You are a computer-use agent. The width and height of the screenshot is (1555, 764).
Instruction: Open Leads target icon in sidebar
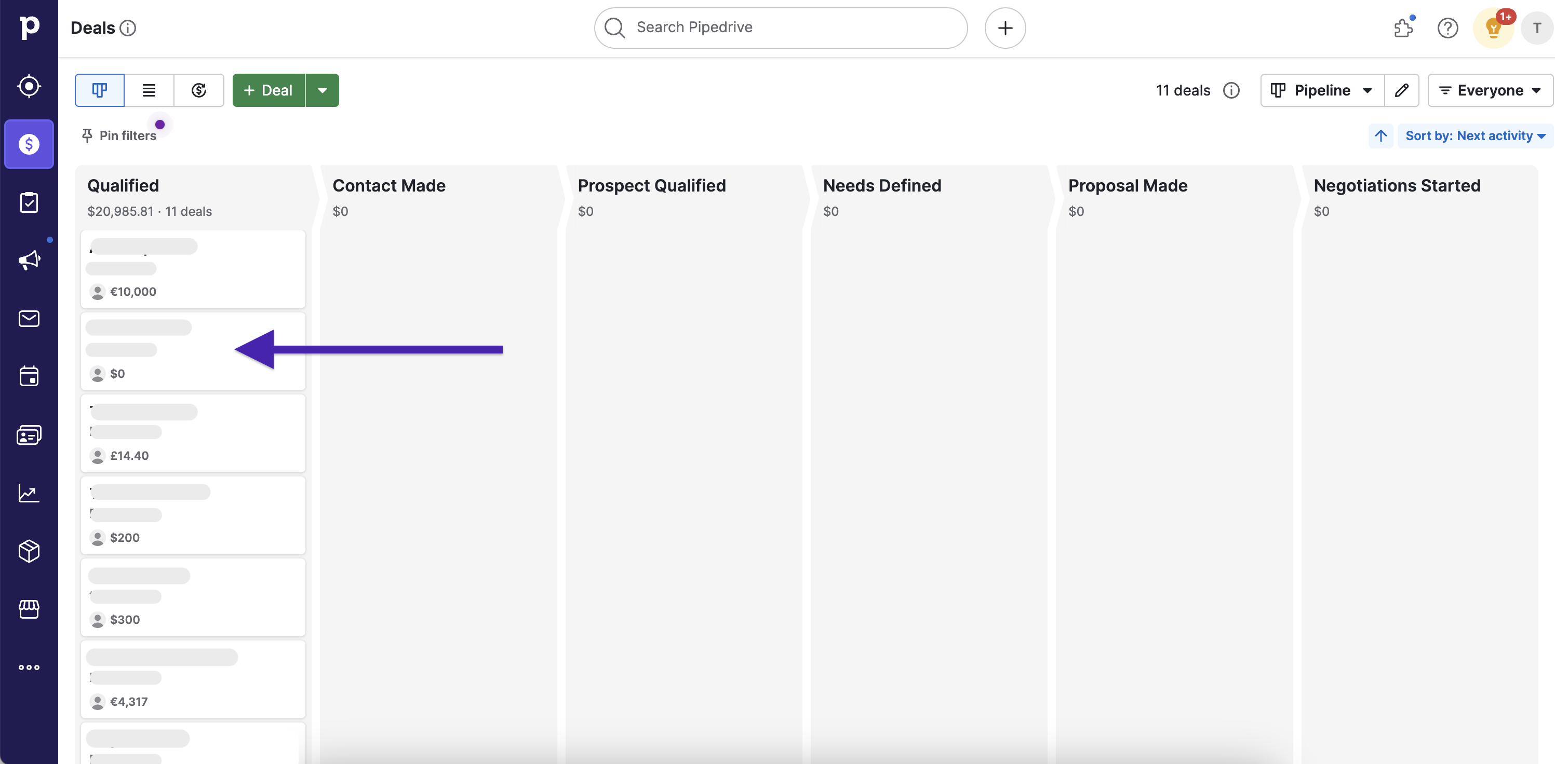[x=29, y=86]
